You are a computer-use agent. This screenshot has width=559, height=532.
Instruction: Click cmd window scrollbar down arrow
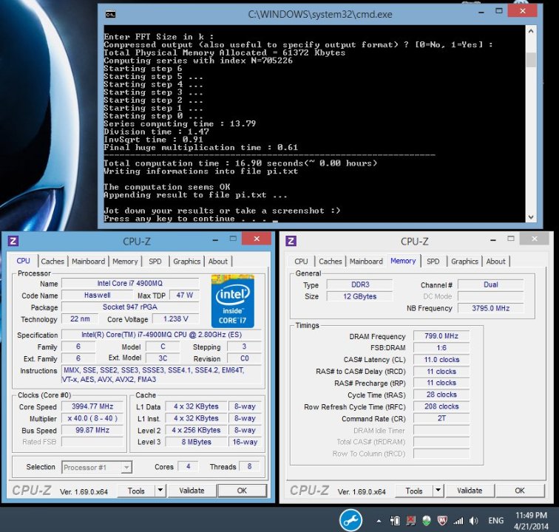coord(531,216)
